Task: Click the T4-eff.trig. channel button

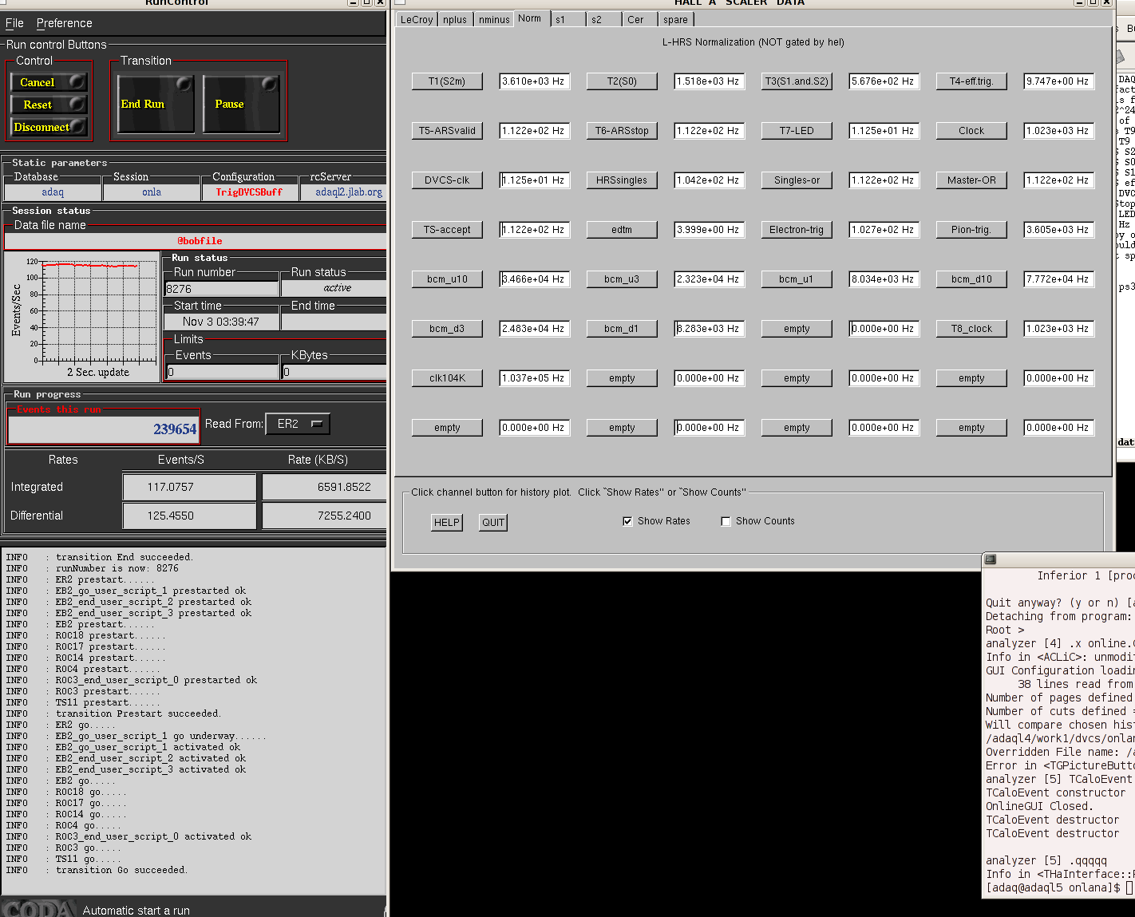Action: pyautogui.click(x=971, y=81)
